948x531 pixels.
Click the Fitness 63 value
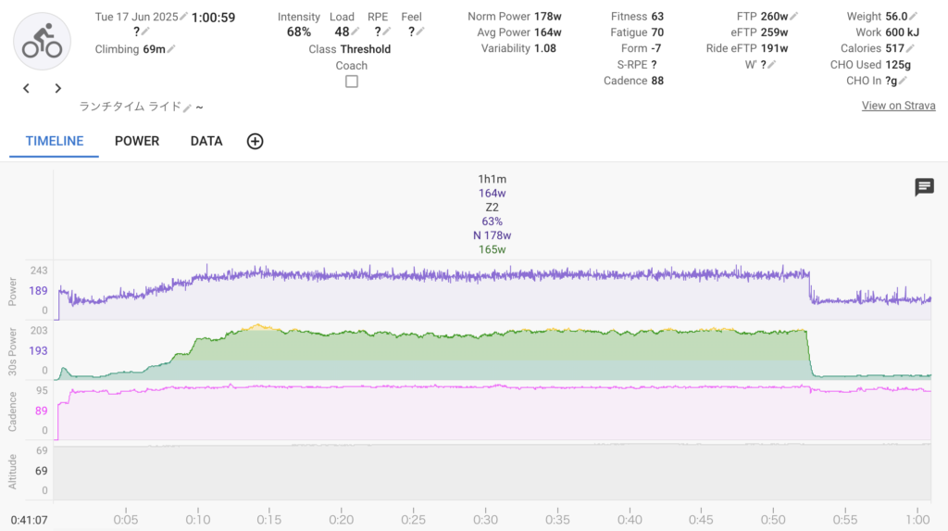coord(657,17)
